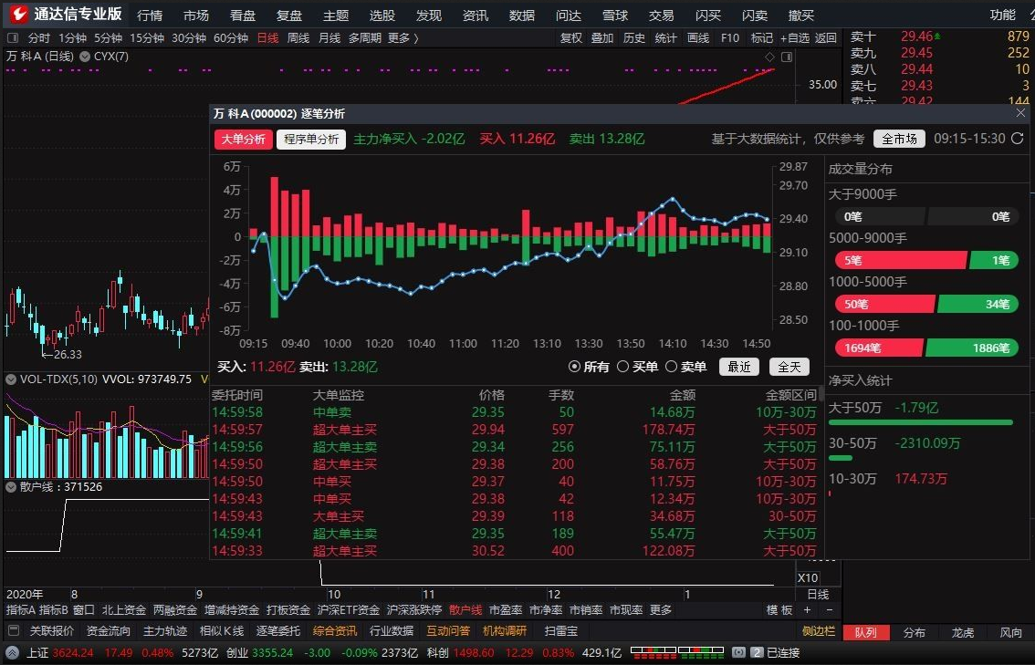The height and width of the screenshot is (665, 1035).
Task: Switch chart to 分时 view
Action: coord(38,38)
